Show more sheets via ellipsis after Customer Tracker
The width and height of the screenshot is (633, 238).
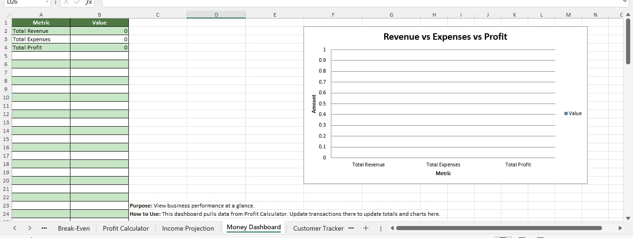tap(351, 228)
